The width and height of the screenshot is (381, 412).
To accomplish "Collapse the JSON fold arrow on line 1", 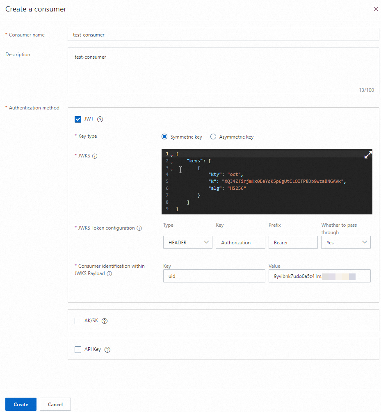I will (171, 155).
